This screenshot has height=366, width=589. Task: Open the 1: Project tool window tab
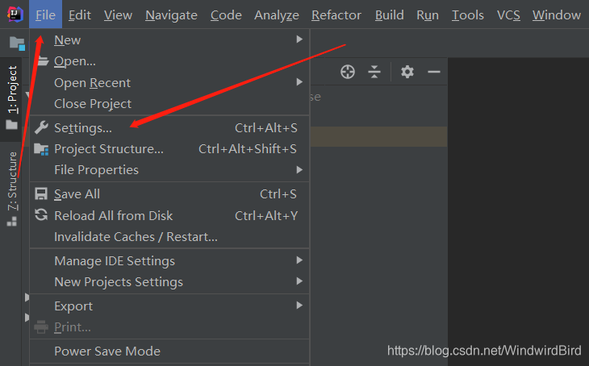coord(12,98)
